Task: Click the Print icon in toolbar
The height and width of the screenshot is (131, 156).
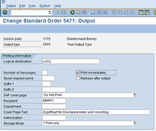Action: coord(93,12)
